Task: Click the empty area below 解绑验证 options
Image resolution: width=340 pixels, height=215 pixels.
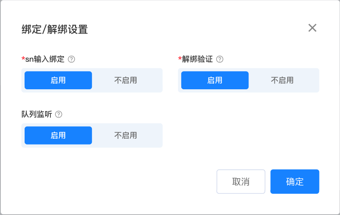Action: point(248,131)
